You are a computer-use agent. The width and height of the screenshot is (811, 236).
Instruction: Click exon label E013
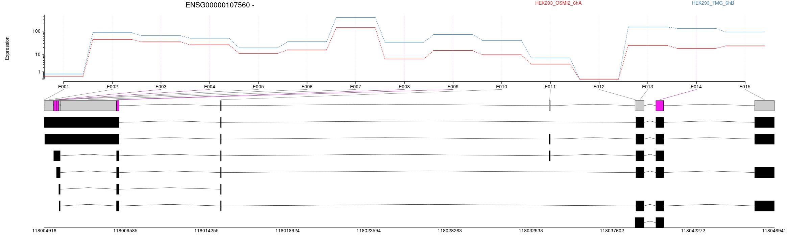pyautogui.click(x=647, y=87)
